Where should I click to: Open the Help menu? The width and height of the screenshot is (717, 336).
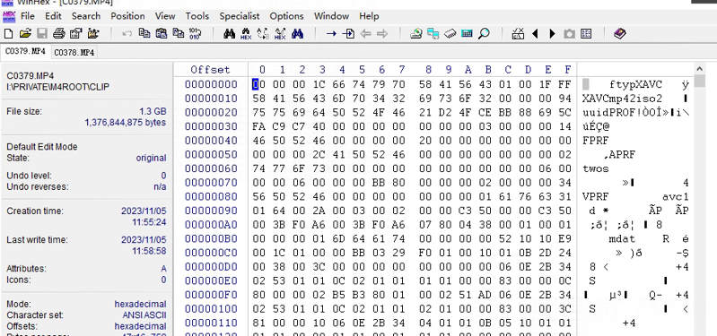(x=369, y=16)
